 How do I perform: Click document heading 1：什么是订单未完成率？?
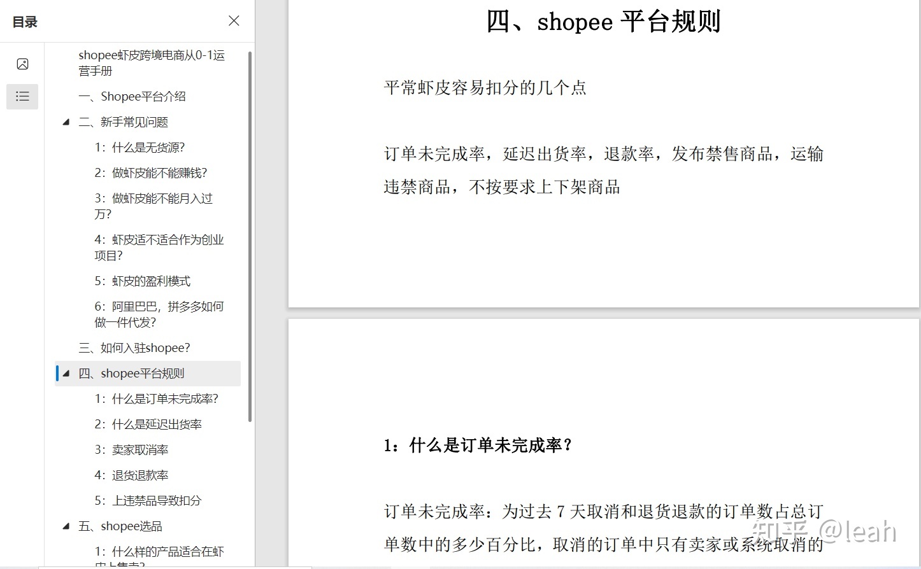coord(477,446)
